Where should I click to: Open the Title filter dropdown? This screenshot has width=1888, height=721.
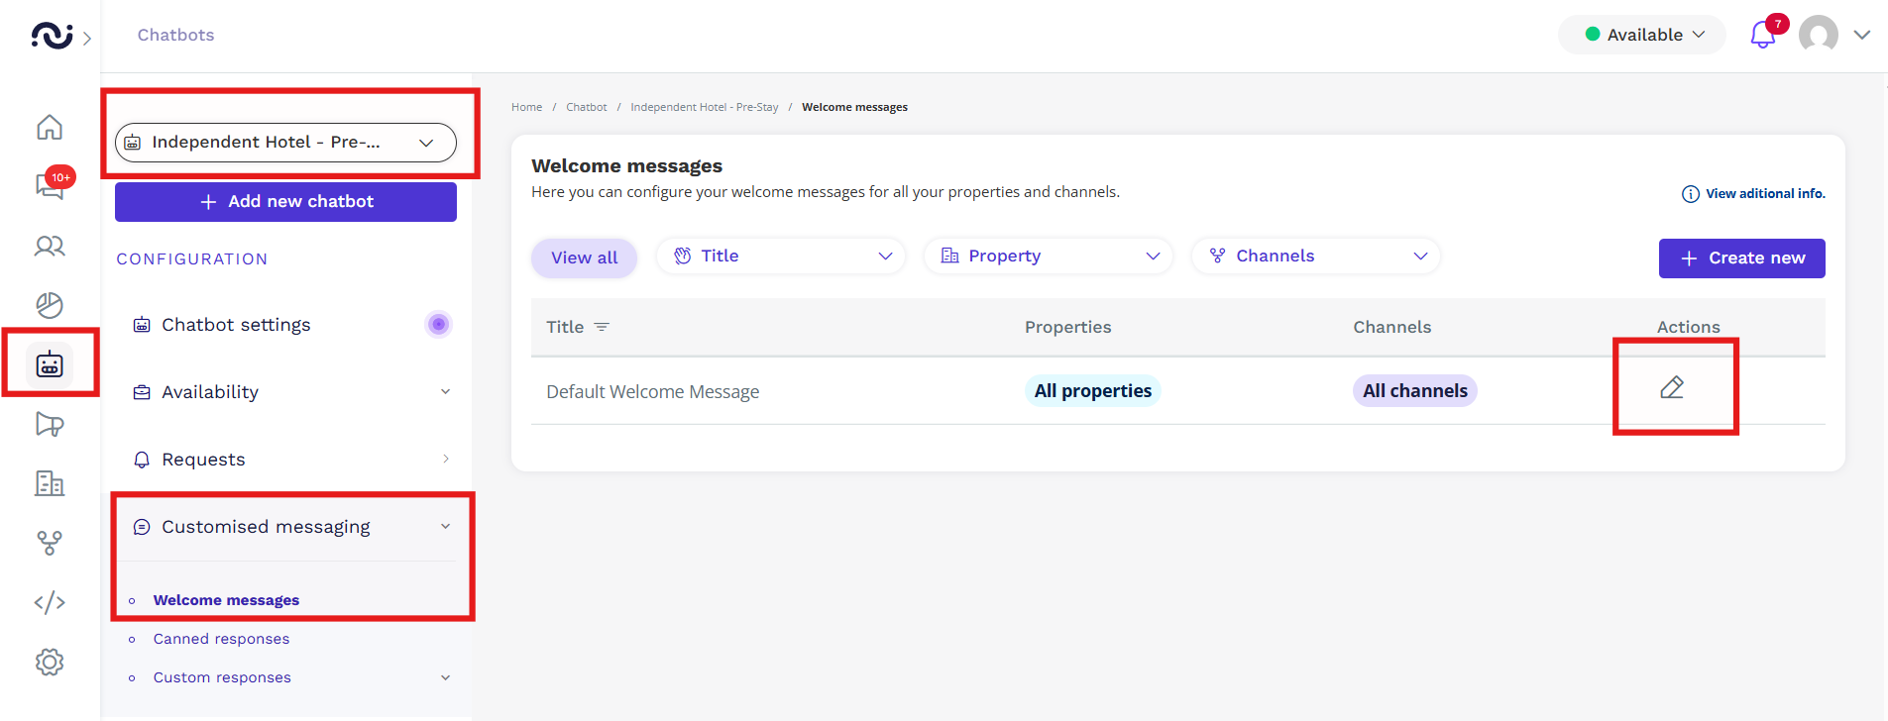pos(781,256)
